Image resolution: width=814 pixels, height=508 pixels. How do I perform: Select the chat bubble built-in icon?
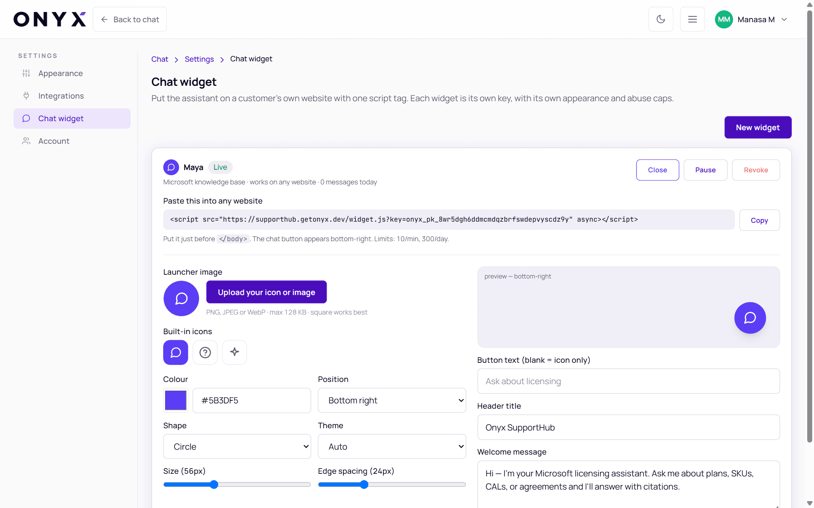click(x=176, y=353)
